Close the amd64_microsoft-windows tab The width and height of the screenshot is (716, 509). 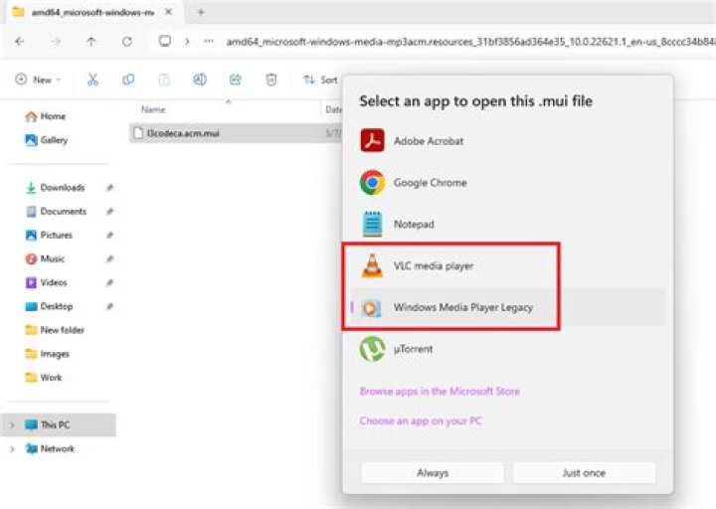(x=168, y=12)
